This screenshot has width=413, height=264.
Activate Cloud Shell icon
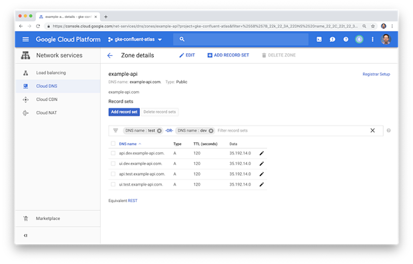coord(319,39)
